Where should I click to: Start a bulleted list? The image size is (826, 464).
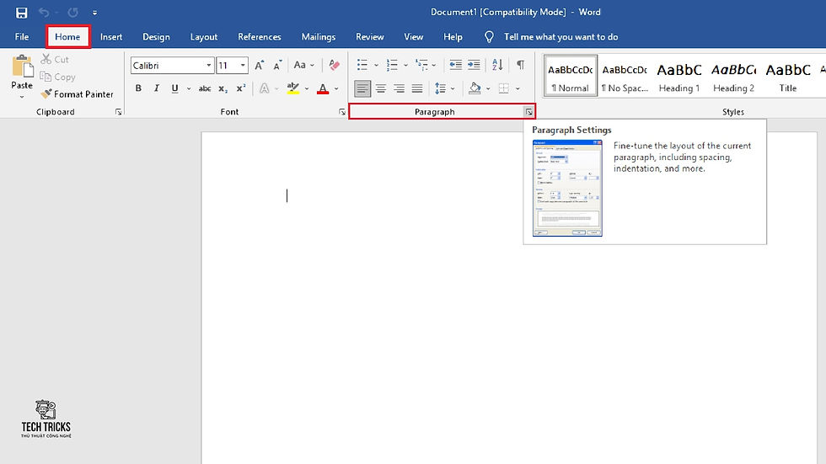[x=362, y=65]
